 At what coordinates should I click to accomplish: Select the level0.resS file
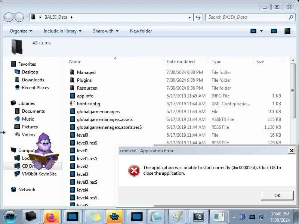pos(87,143)
